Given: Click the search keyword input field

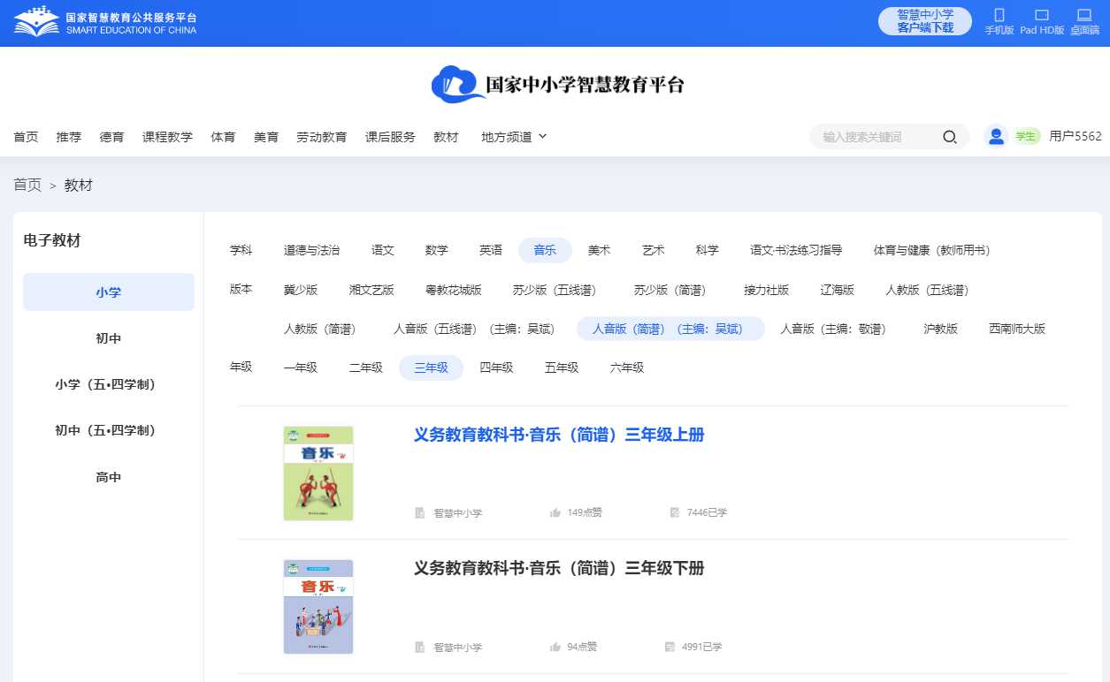Looking at the screenshot, I should 876,137.
